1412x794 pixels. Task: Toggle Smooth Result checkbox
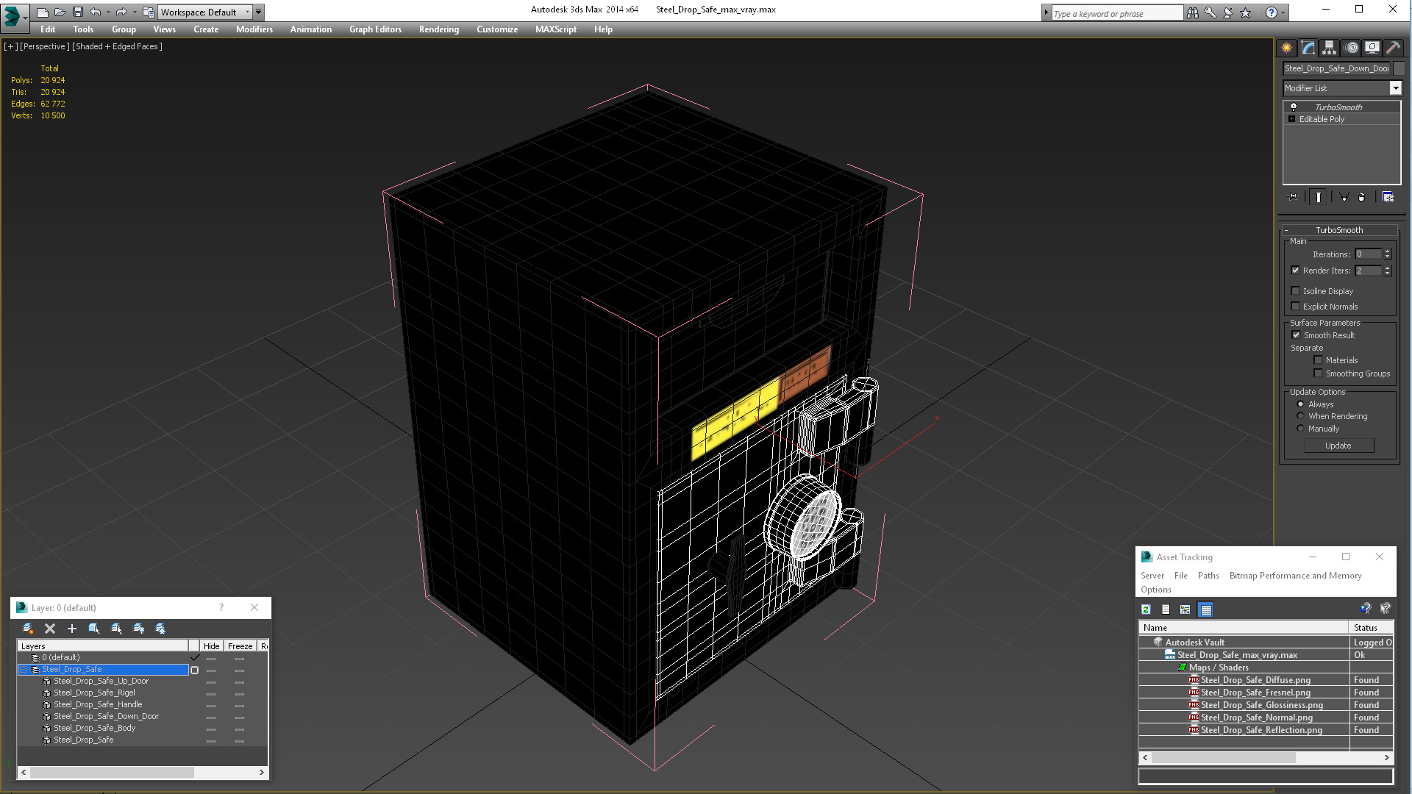(x=1297, y=335)
